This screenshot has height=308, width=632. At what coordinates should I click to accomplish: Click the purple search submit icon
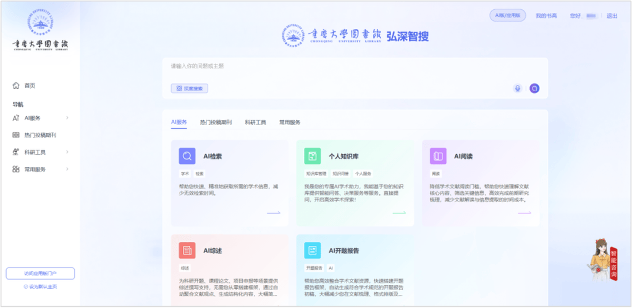[534, 89]
